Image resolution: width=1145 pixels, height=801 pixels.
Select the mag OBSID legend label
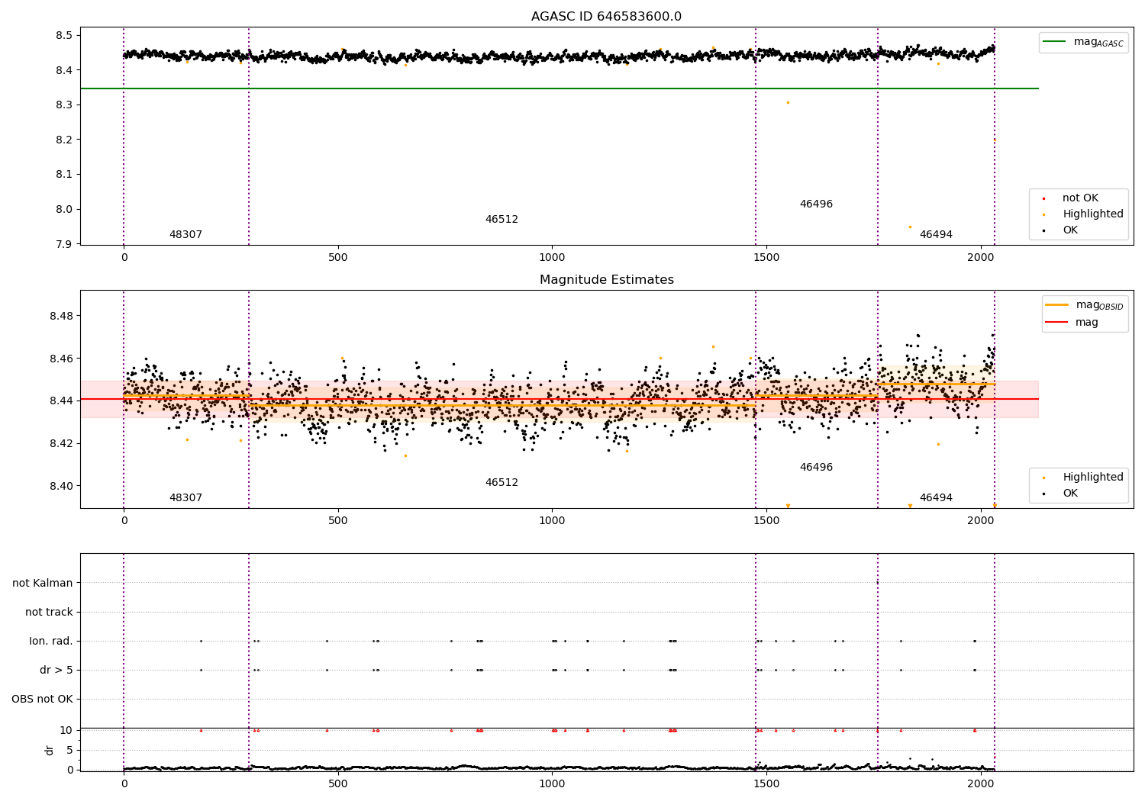[x=1099, y=305]
